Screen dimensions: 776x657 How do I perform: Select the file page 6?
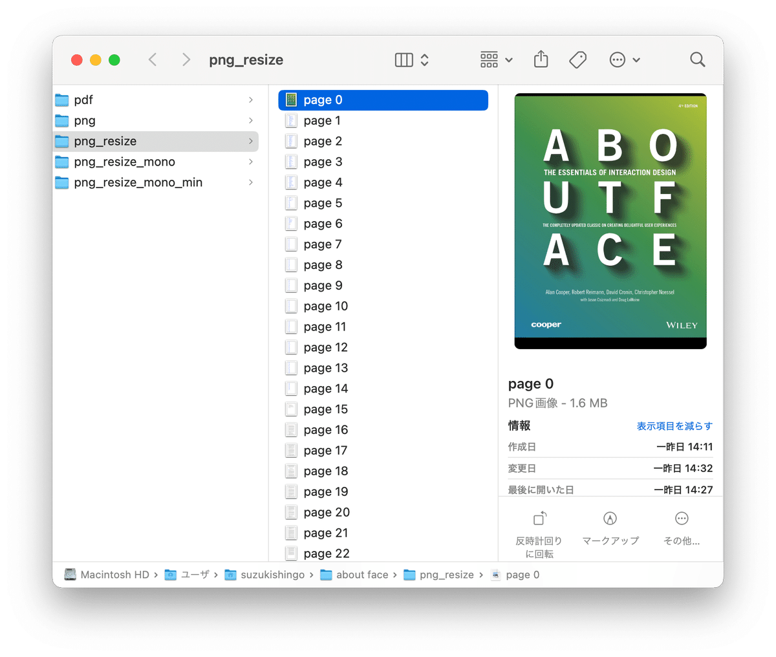click(383, 224)
